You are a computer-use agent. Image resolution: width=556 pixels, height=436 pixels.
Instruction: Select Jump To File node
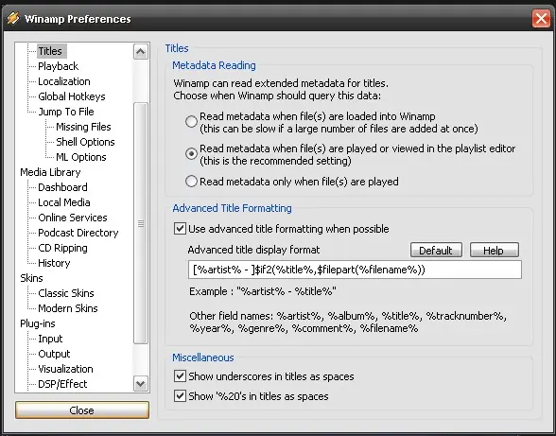pos(66,112)
